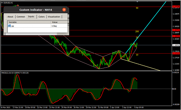Click the 0.00218 MACD scale value
The width and height of the screenshot is (181, 110).
click(176, 73)
